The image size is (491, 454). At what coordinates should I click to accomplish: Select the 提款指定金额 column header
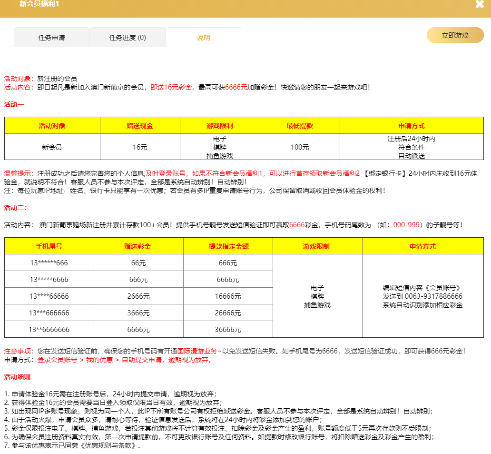point(228,246)
